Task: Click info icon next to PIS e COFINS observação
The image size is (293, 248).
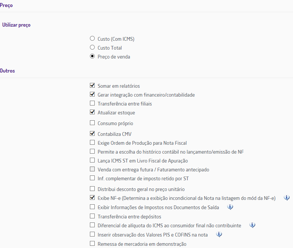Action: 219,234
